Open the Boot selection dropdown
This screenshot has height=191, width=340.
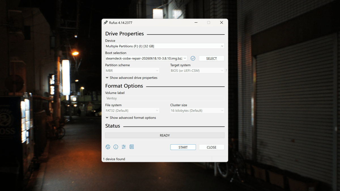pos(146,58)
